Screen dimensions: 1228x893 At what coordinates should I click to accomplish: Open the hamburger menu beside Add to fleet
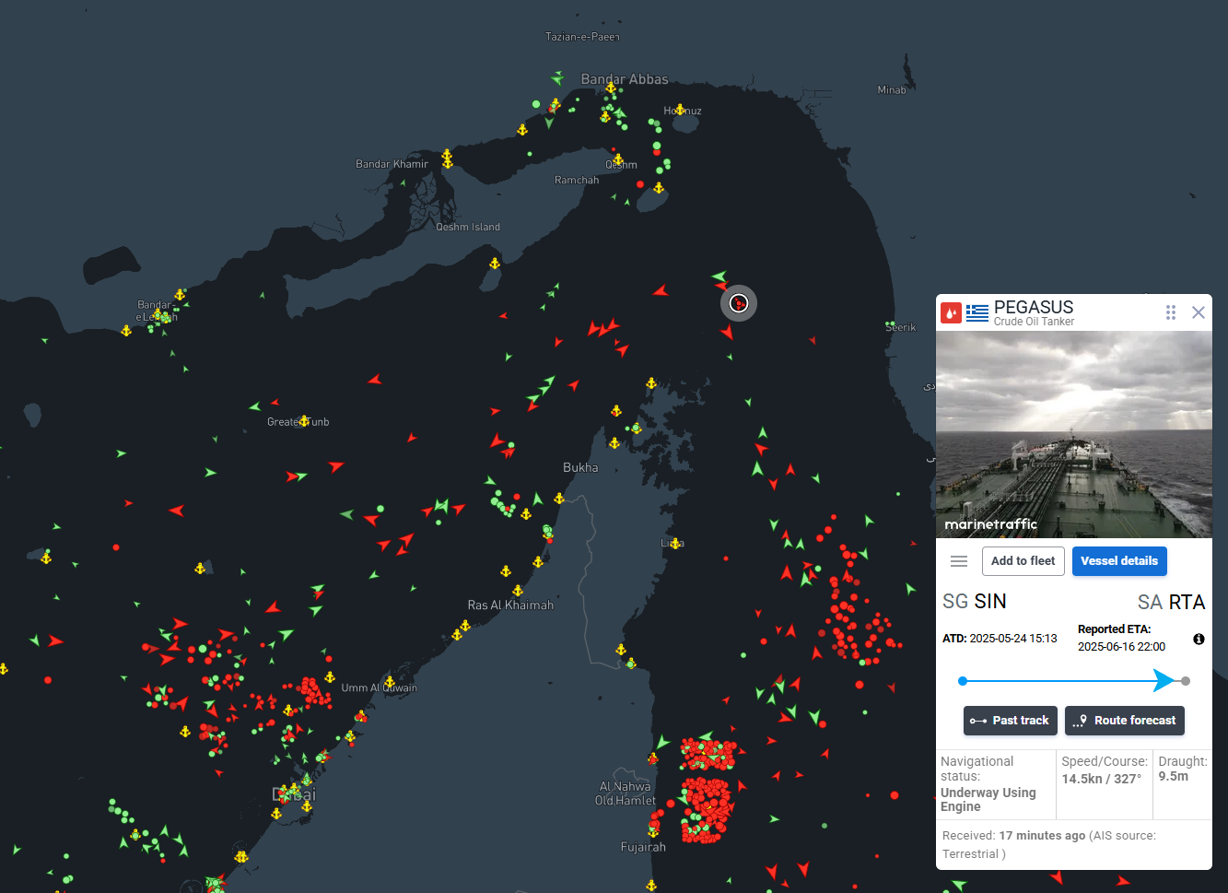(x=959, y=561)
